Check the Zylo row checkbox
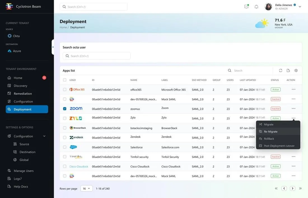 click(x=65, y=118)
